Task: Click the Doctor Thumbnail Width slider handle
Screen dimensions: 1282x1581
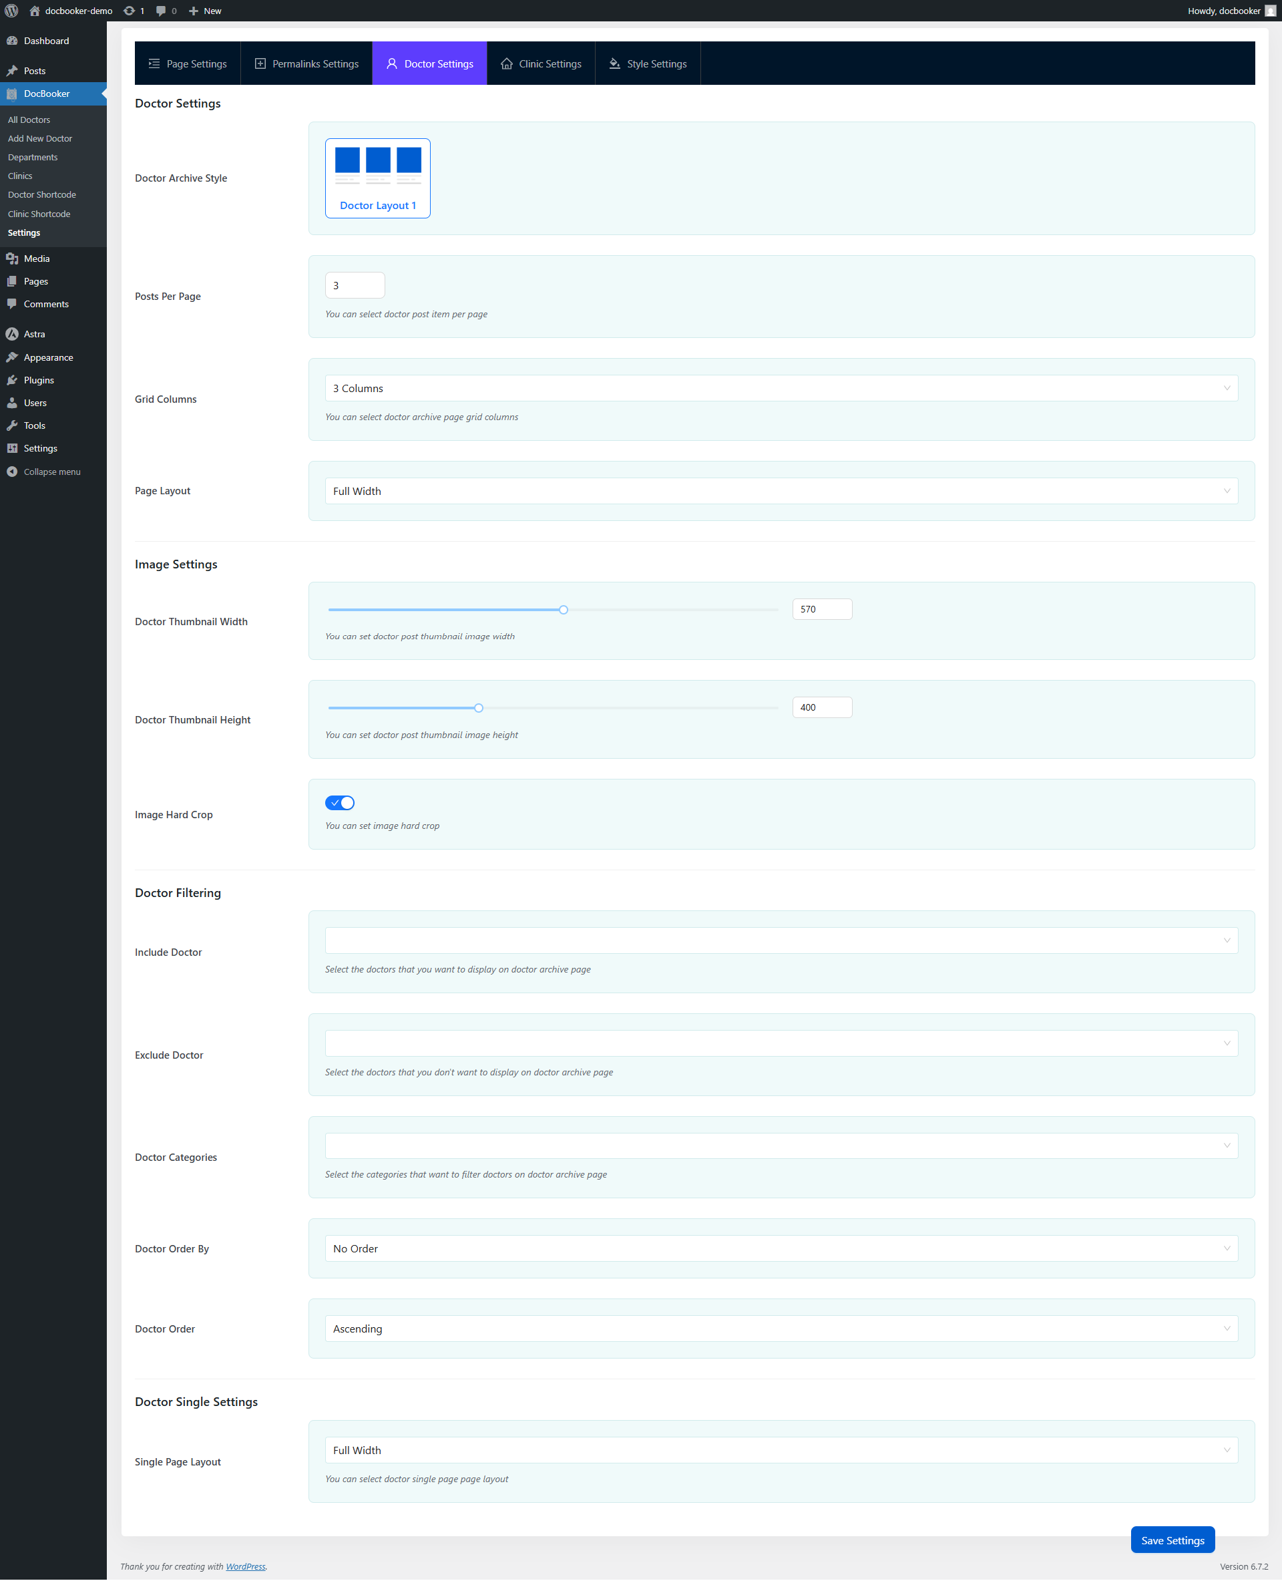Action: (x=564, y=610)
